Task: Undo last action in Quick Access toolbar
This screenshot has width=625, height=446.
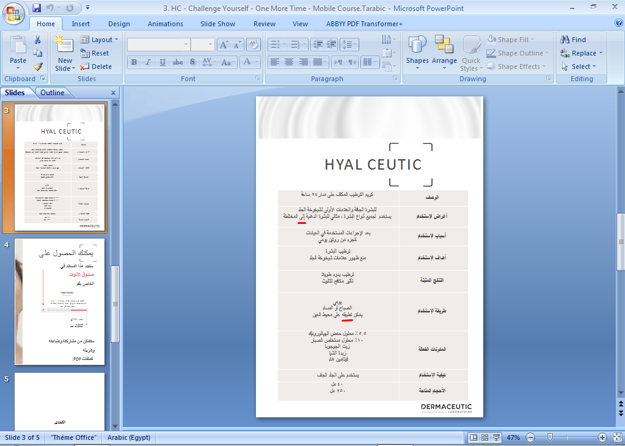Action: point(50,7)
